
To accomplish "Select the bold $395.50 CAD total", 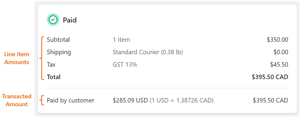I will [270, 77].
